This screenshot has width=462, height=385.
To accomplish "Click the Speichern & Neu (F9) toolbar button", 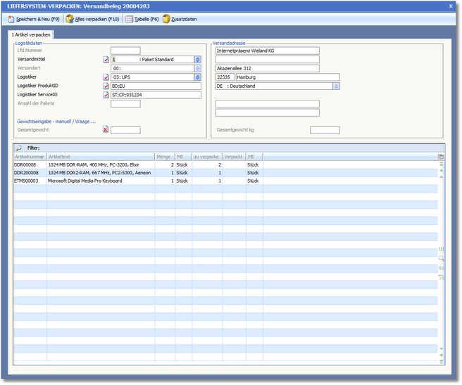I will pyautogui.click(x=36, y=19).
